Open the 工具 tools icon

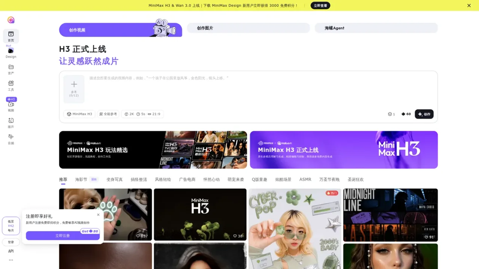(x=11, y=86)
